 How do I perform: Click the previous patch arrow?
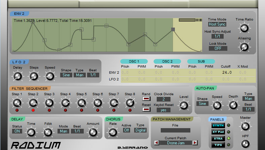156,143
